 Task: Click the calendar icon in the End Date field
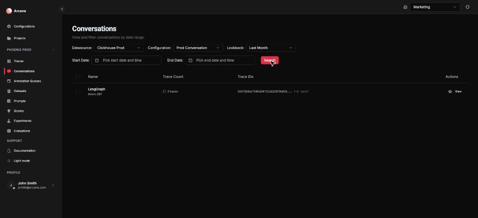point(190,60)
